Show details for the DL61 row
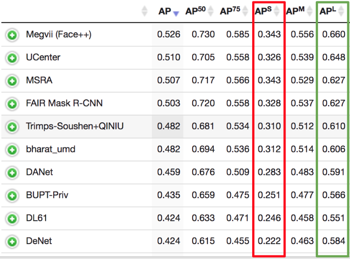This screenshot has height=259, width=350. pyautogui.click(x=12, y=219)
